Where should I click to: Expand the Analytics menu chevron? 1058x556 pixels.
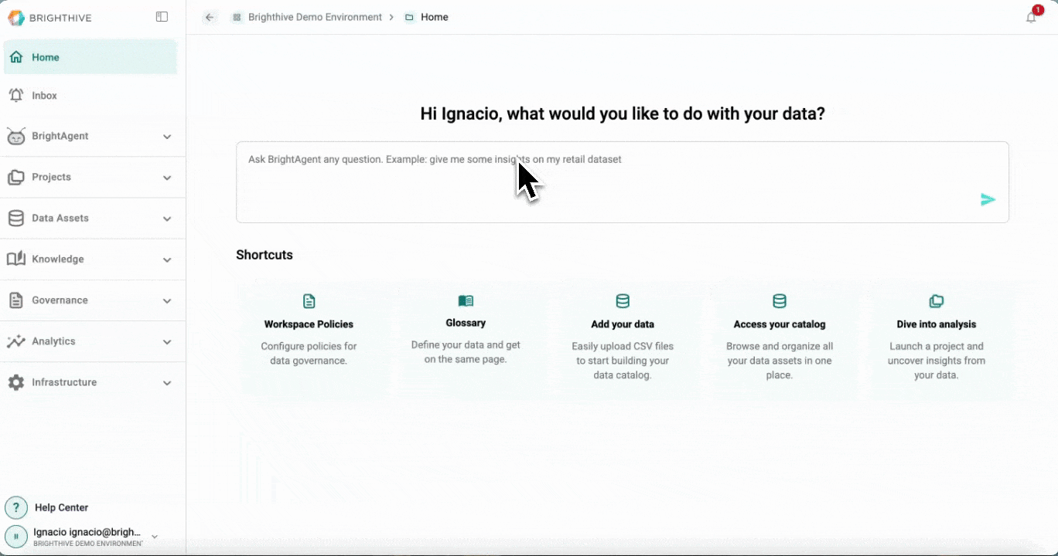click(167, 341)
